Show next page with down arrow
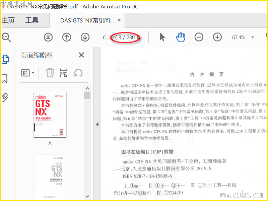This screenshot has width=268, height=201. tap(85, 37)
